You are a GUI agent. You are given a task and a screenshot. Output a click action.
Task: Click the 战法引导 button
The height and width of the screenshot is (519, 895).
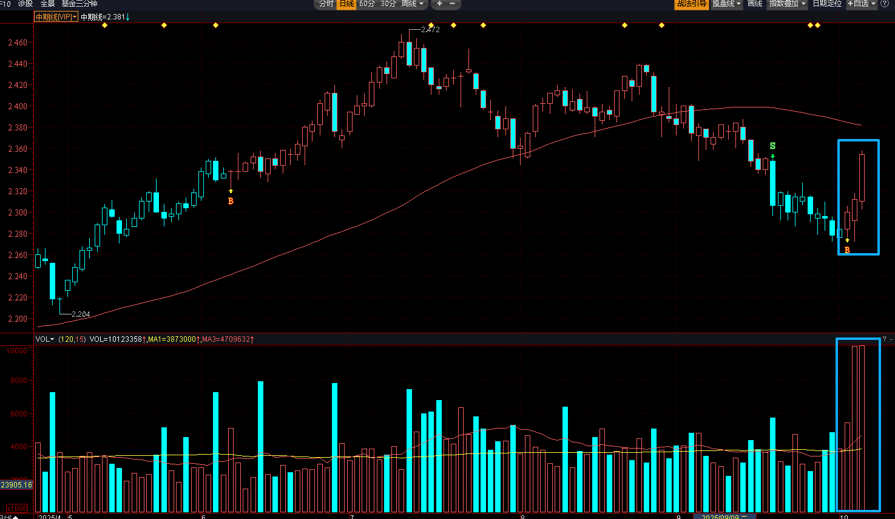tap(691, 4)
